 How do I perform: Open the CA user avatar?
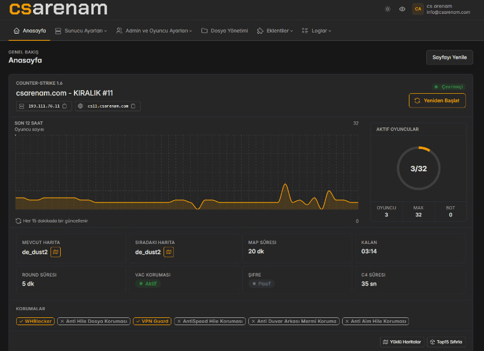click(418, 9)
